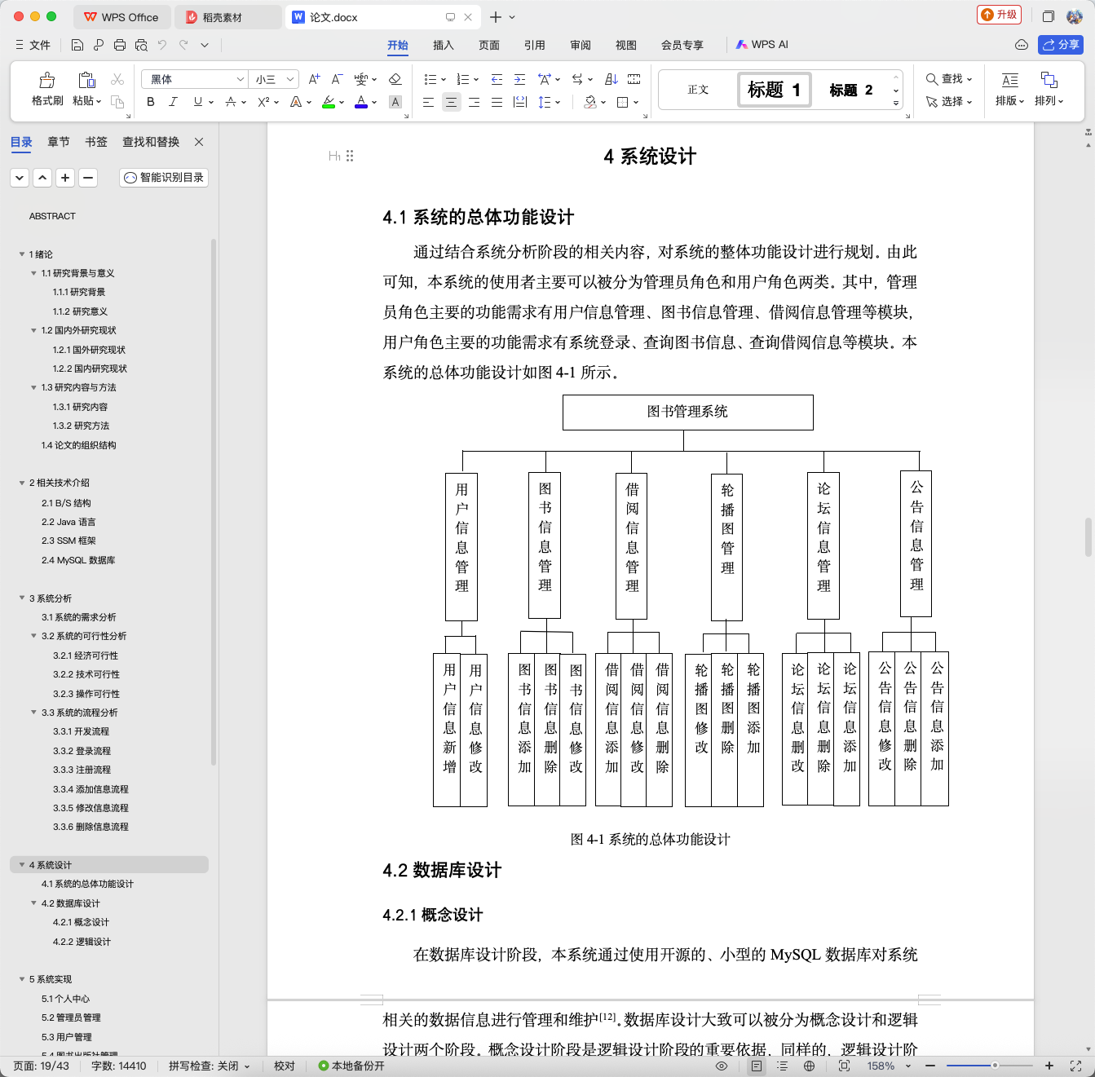This screenshot has height=1077, width=1095.
Task: Click the 升级 (Upgrade) button
Action: tap(999, 15)
